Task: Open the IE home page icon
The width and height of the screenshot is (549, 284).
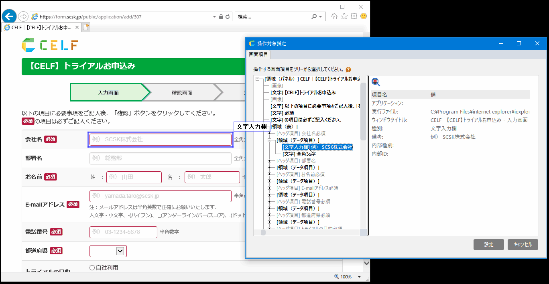Action: [334, 16]
